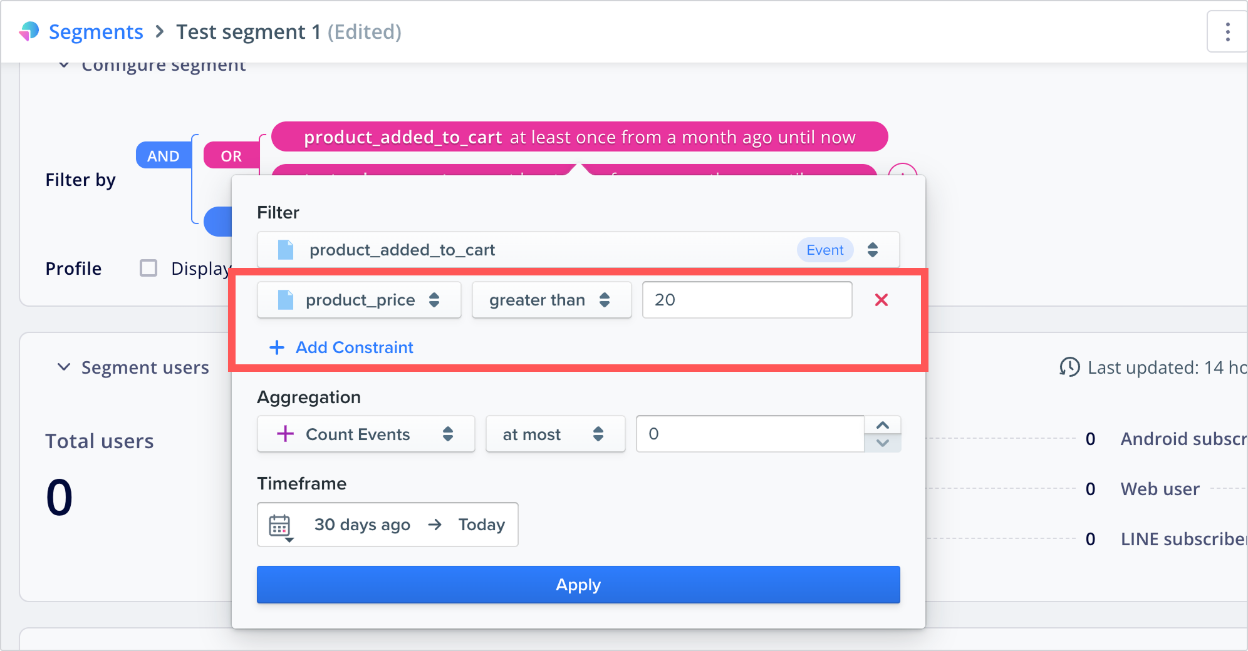Toggle the AND filter operator

coord(163,156)
